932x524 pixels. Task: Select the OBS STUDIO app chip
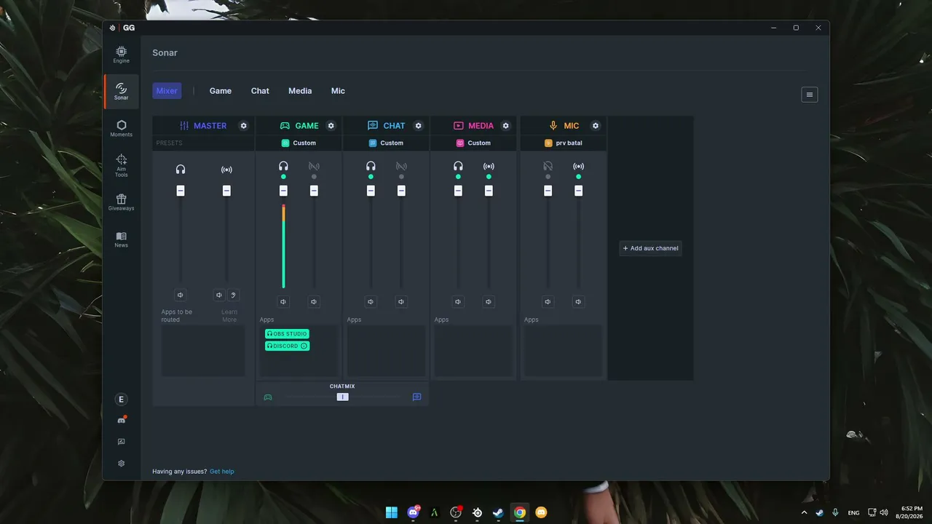point(287,334)
